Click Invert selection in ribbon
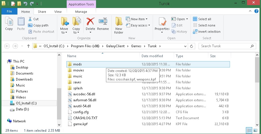 207,32
